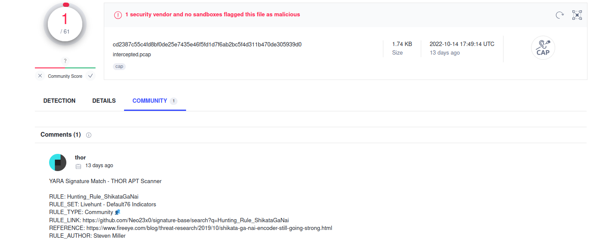Click the 1/61 detection score circle
Viewport: 606px width, 245px height.
[x=65, y=23]
